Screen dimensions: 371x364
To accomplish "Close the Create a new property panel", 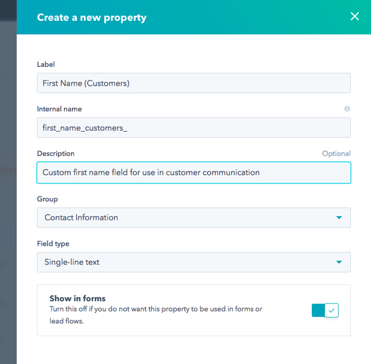I will [x=355, y=17].
